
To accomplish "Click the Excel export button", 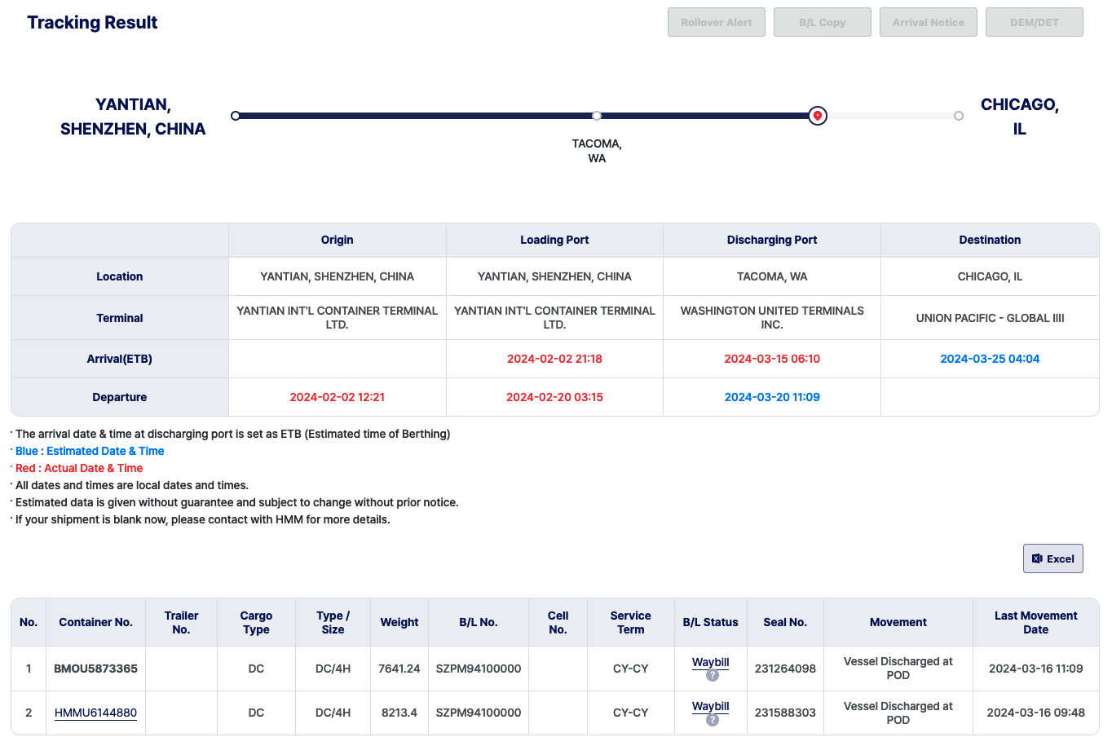I will (1052, 558).
